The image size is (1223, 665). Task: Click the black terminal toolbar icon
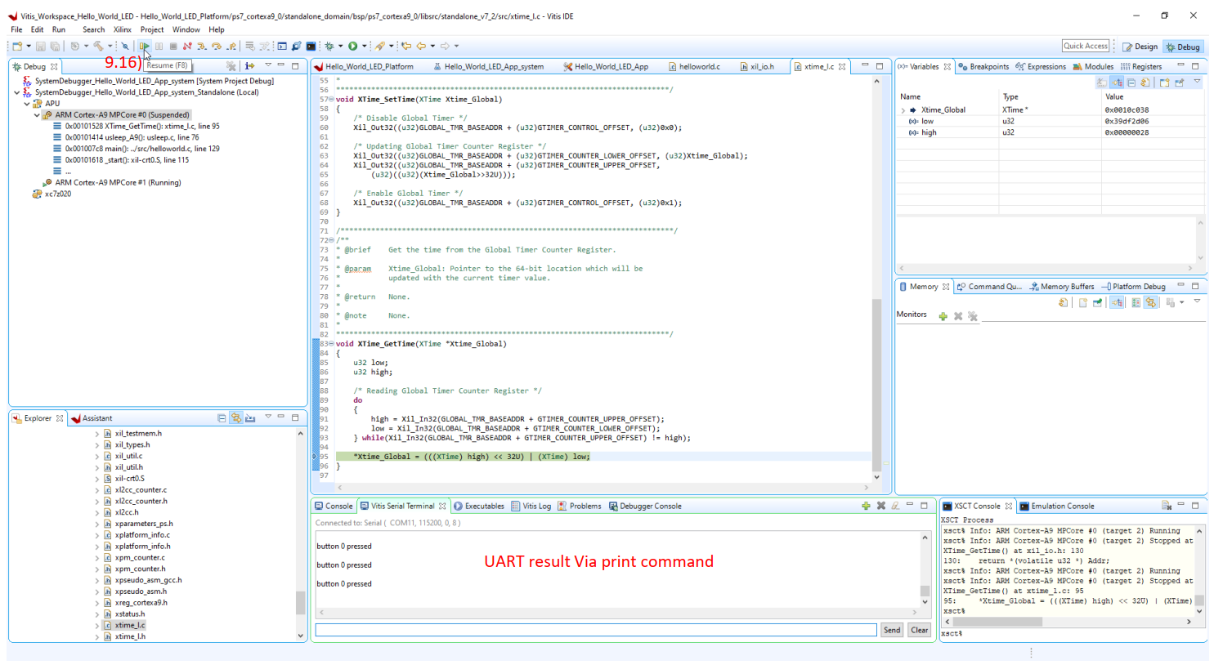click(x=311, y=47)
